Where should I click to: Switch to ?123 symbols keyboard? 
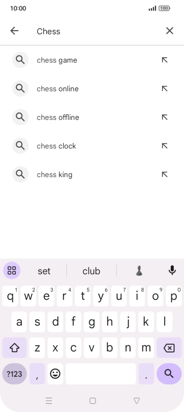point(15,374)
